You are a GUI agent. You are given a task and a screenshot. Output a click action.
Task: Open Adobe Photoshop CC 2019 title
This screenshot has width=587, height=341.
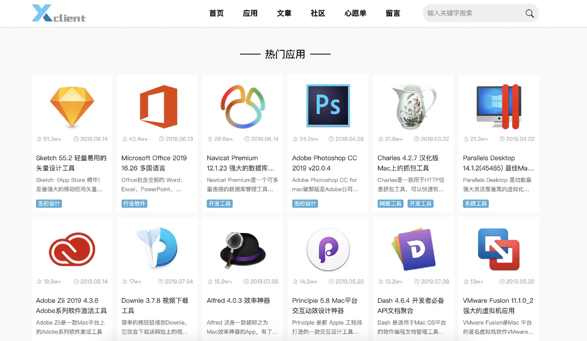[x=325, y=163]
